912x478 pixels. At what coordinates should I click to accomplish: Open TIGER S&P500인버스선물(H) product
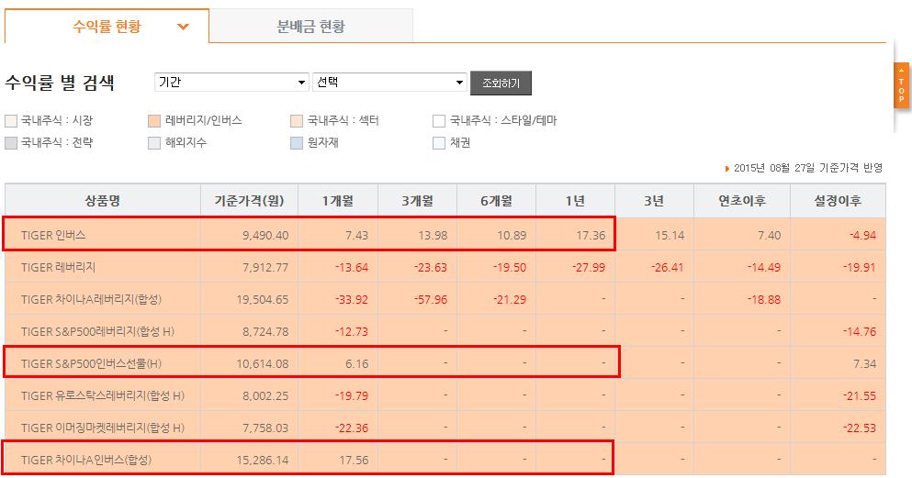click(x=91, y=363)
